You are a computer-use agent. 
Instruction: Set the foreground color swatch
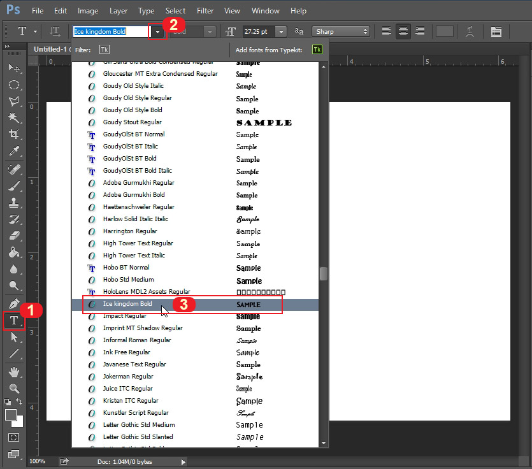click(x=11, y=414)
